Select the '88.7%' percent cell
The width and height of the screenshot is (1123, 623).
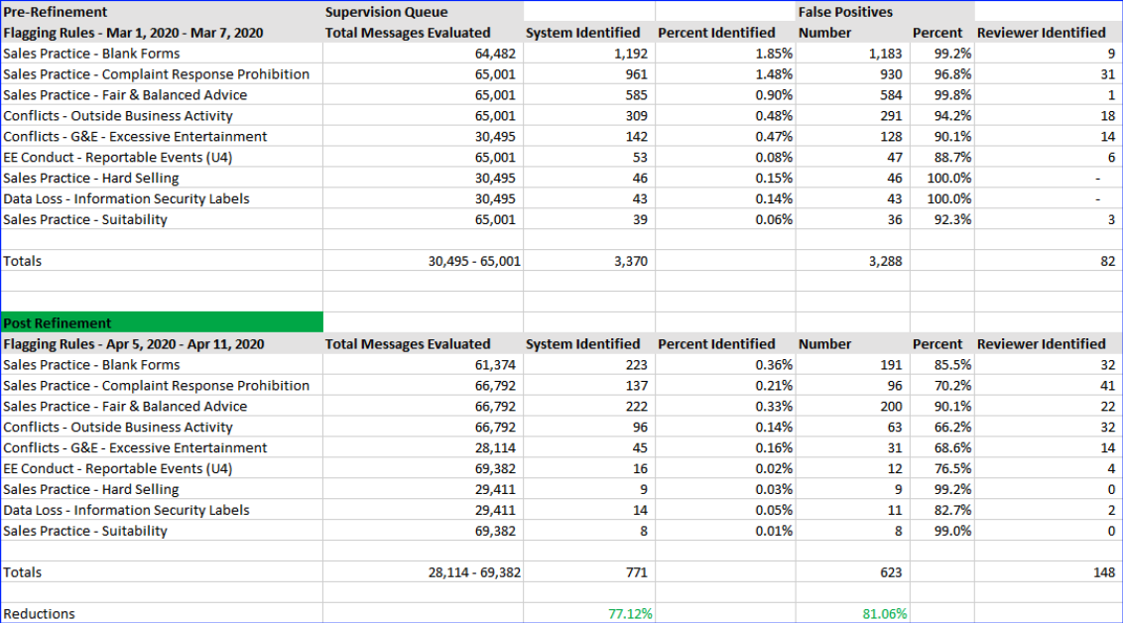point(941,158)
